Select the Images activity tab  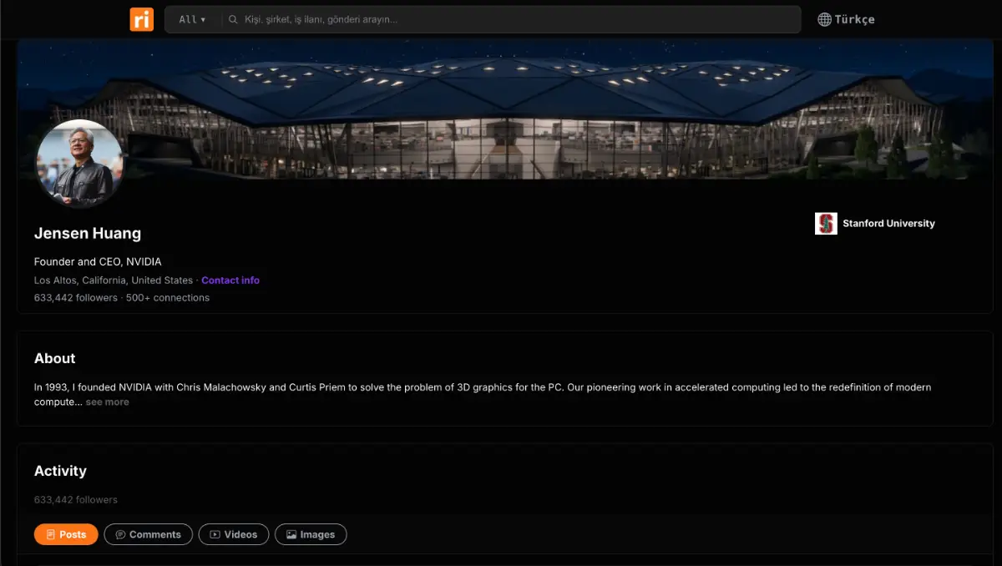311,534
